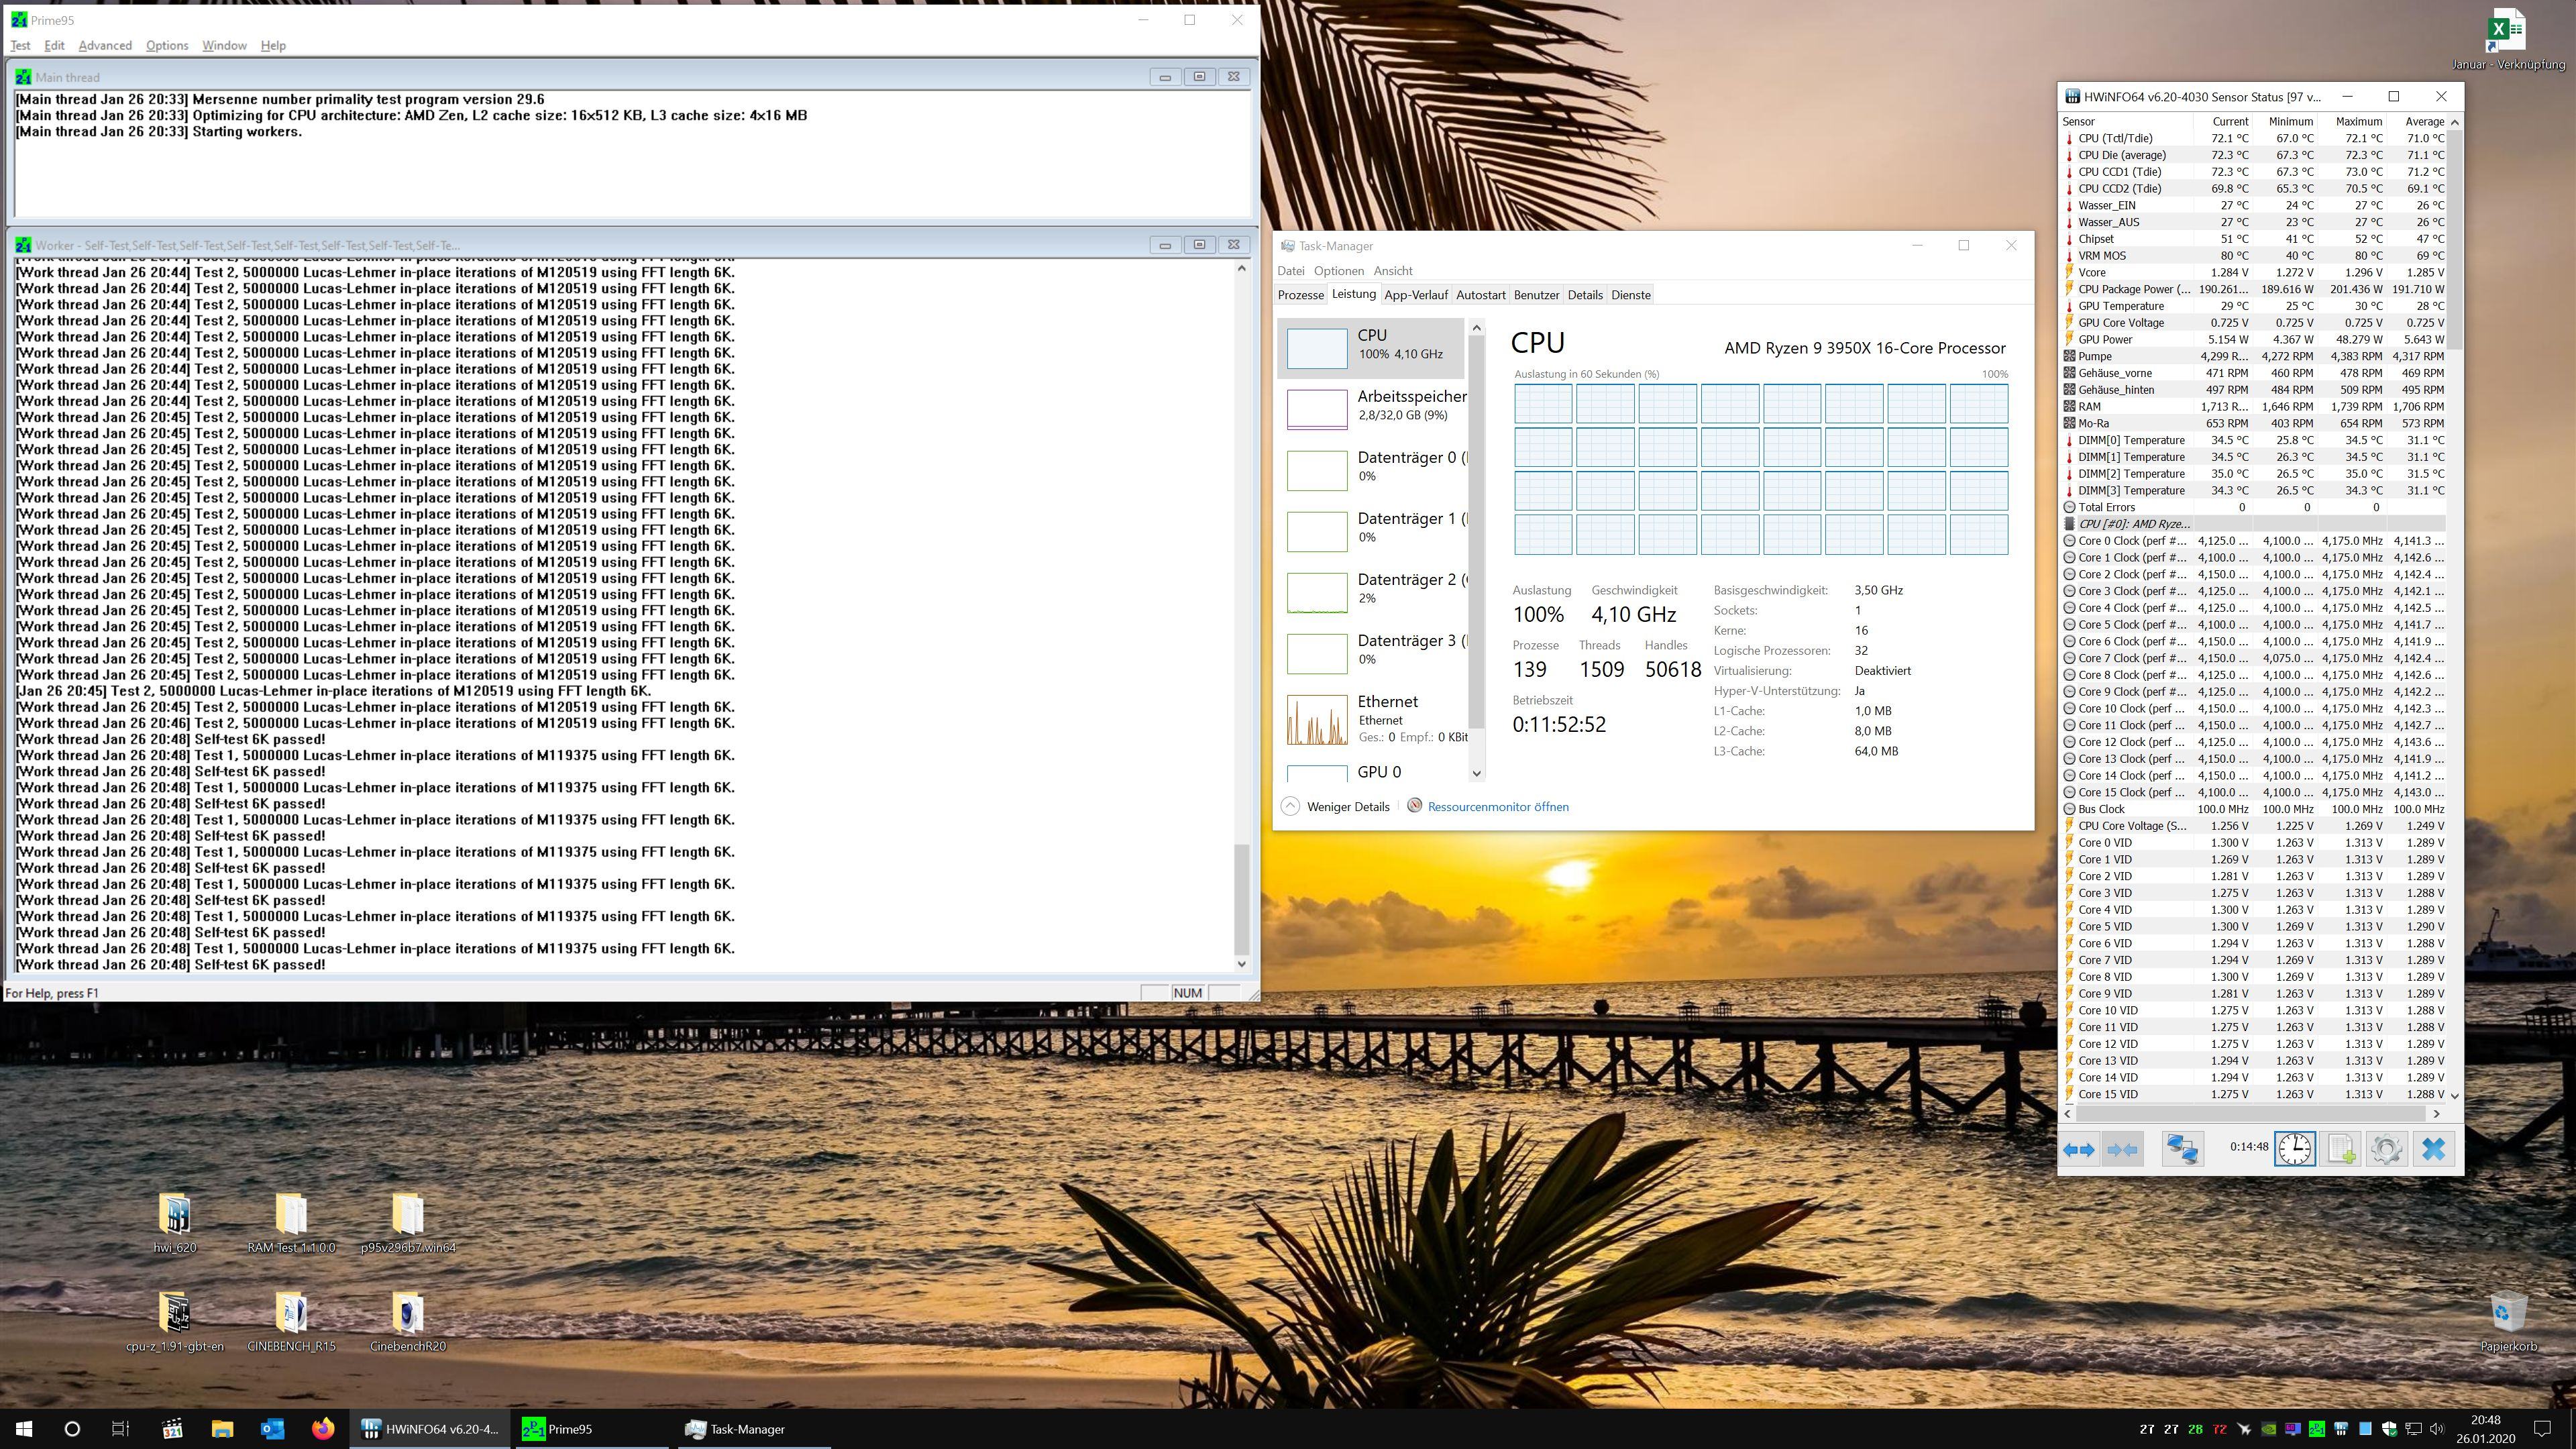Open Advanced menu in Prime95
The image size is (2576, 1449).
pyautogui.click(x=105, y=45)
